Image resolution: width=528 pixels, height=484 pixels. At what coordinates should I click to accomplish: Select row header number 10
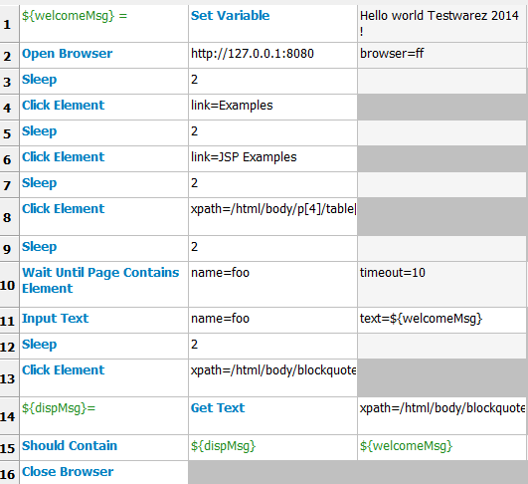9,285
